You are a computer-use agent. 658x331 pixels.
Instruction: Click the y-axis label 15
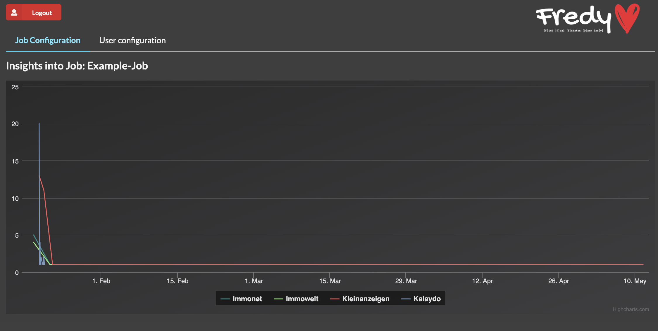(15, 161)
